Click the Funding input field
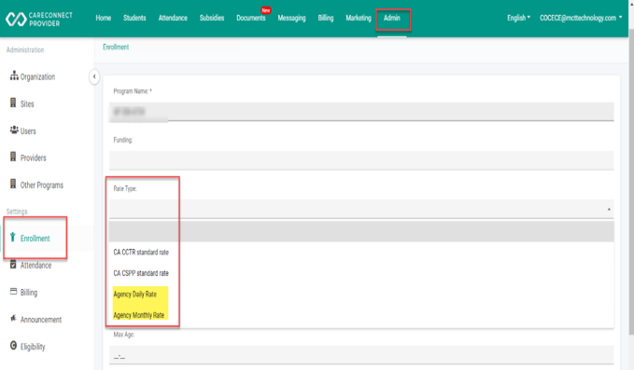This screenshot has width=634, height=370. click(361, 160)
